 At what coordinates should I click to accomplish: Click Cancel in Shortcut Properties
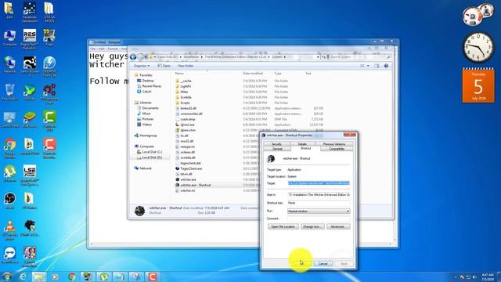323,263
